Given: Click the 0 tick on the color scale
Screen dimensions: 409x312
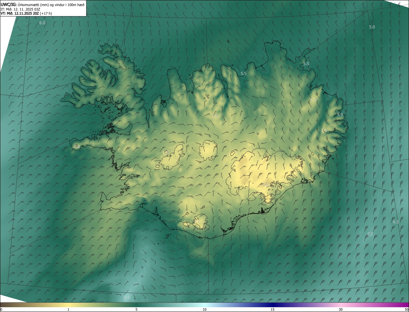Looking at the screenshot, I should (1, 309).
